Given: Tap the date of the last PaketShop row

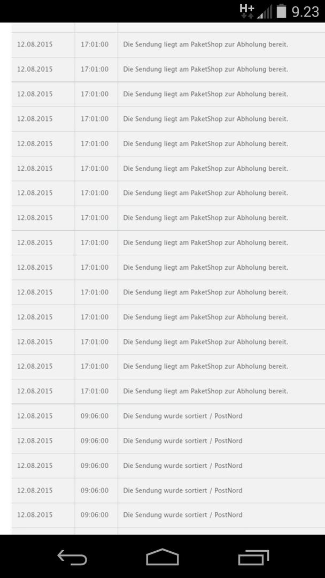Looking at the screenshot, I should [x=35, y=391].
